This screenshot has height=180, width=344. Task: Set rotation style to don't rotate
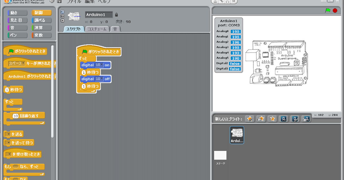[x=62, y=20]
